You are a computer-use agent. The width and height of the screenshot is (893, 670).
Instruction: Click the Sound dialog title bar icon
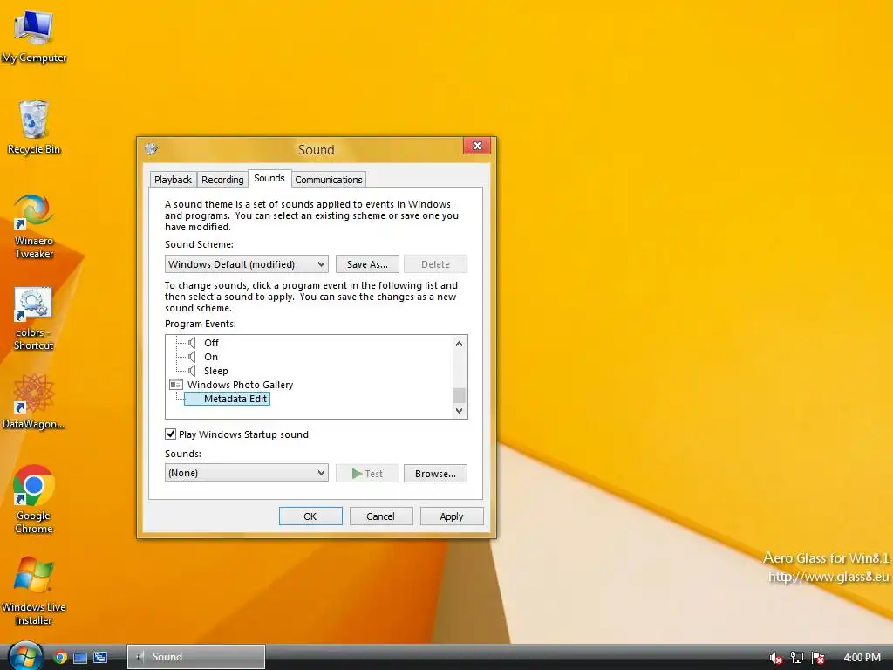click(x=151, y=149)
